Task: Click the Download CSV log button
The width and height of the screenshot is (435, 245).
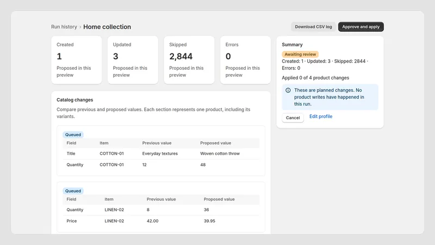Action: (x=313, y=27)
